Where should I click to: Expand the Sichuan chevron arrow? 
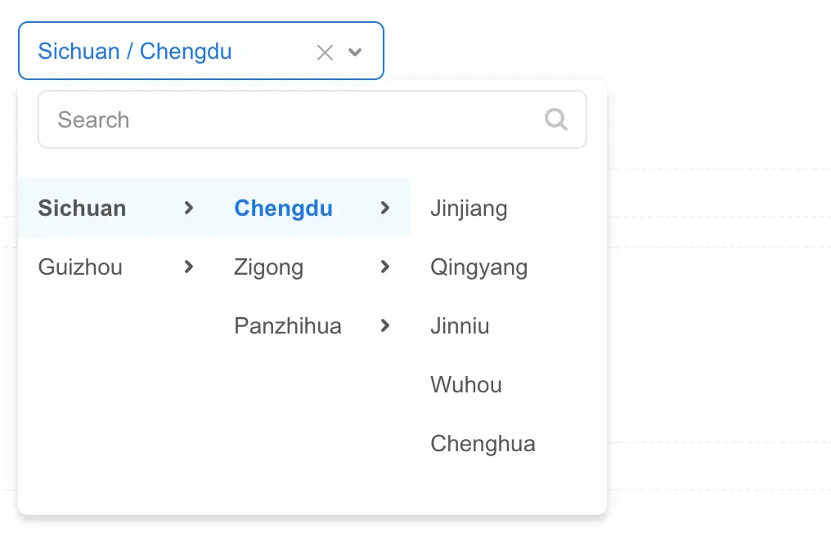coord(189,208)
